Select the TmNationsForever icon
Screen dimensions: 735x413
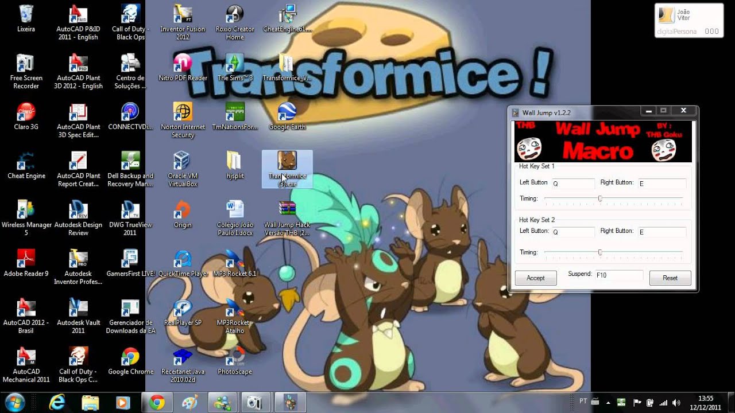(x=235, y=116)
